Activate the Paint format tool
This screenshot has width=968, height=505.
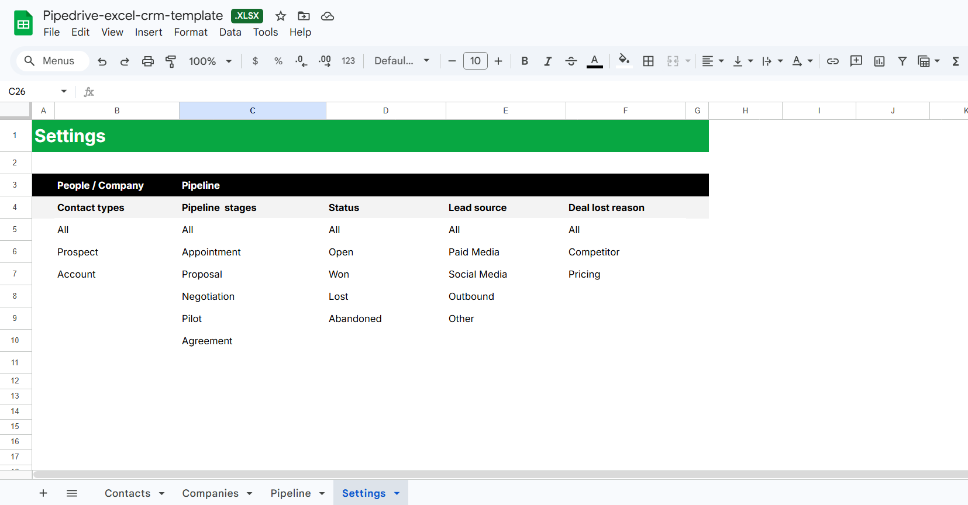(171, 61)
